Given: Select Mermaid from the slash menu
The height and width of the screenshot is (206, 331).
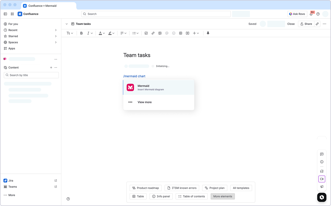Looking at the screenshot, I should pyautogui.click(x=159, y=87).
